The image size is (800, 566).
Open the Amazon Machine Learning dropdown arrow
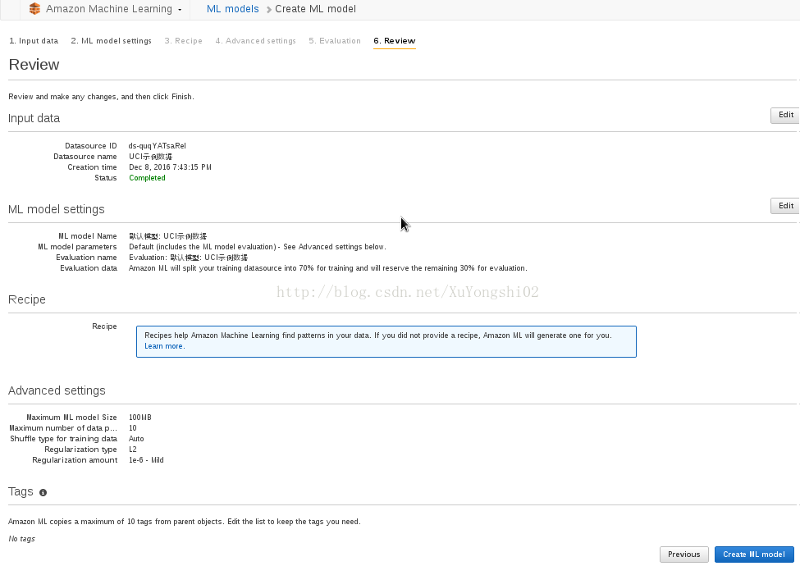tap(180, 10)
